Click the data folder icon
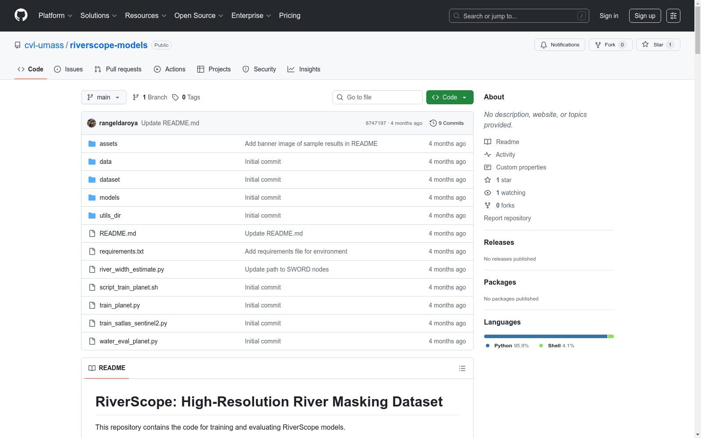Viewport: 701px width, 438px height. point(92,162)
